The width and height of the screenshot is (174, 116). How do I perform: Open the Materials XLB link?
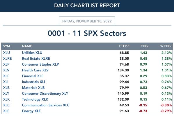point(33,88)
